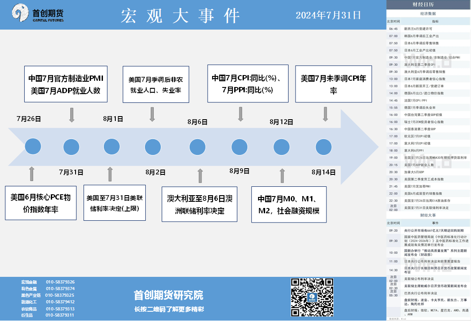Click row 美国第二季度劳工成本指数

pyautogui.click(x=428, y=179)
